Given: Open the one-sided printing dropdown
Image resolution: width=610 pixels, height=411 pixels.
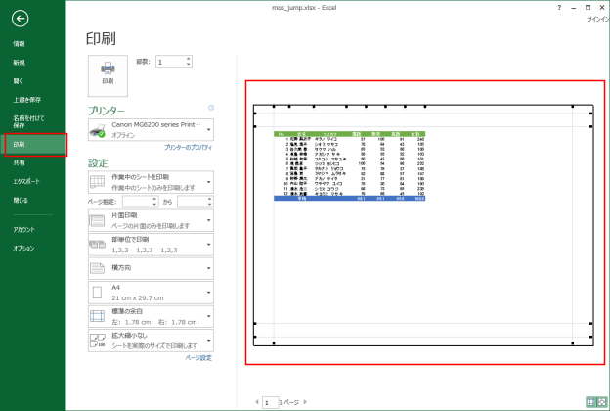Looking at the screenshot, I should [x=151, y=220].
